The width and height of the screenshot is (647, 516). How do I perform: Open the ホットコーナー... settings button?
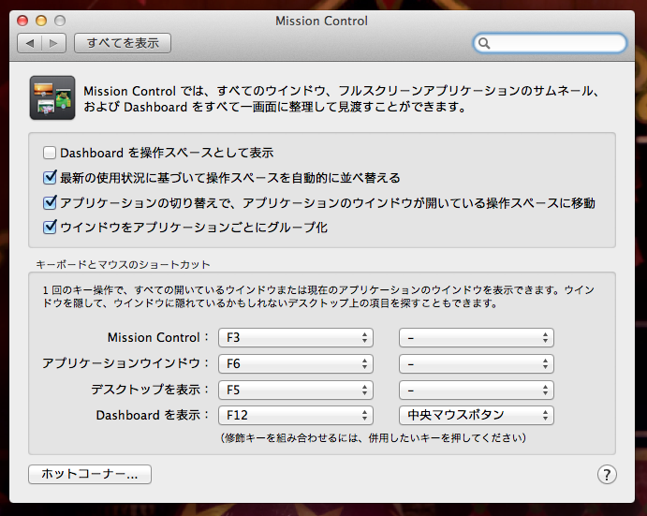[x=90, y=474]
